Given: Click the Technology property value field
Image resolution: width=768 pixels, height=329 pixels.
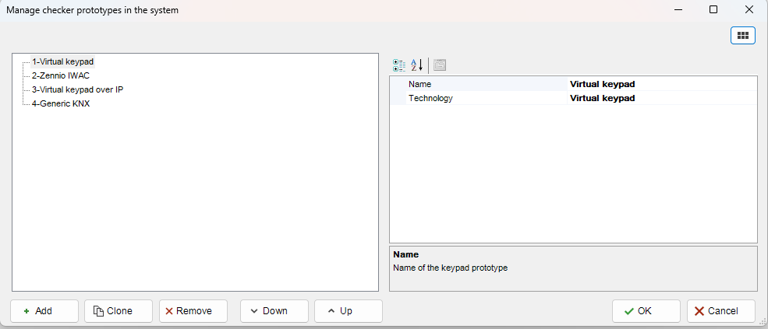Looking at the screenshot, I should [x=661, y=98].
